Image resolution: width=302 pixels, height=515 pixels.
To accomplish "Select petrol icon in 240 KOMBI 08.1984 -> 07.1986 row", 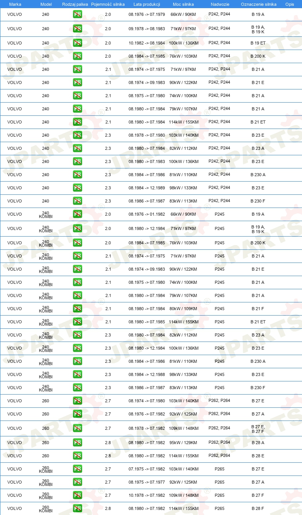I will click(78, 361).
